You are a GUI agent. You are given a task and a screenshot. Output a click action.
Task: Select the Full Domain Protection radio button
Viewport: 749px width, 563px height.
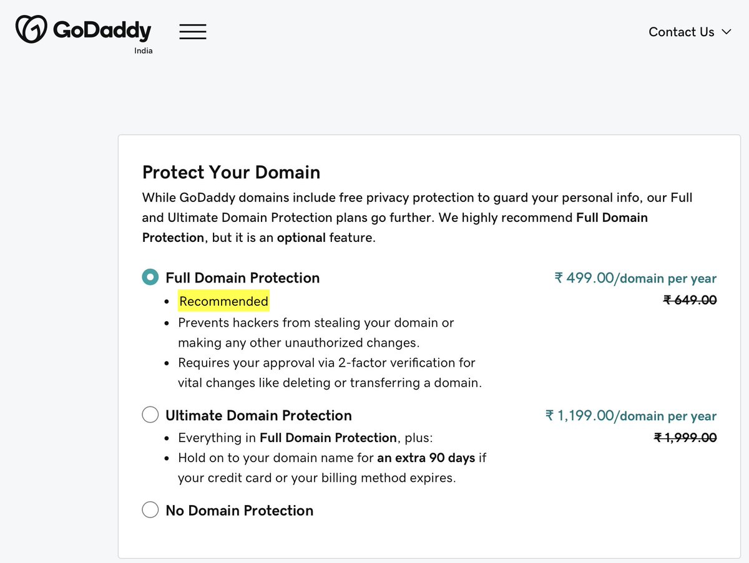[x=150, y=277]
